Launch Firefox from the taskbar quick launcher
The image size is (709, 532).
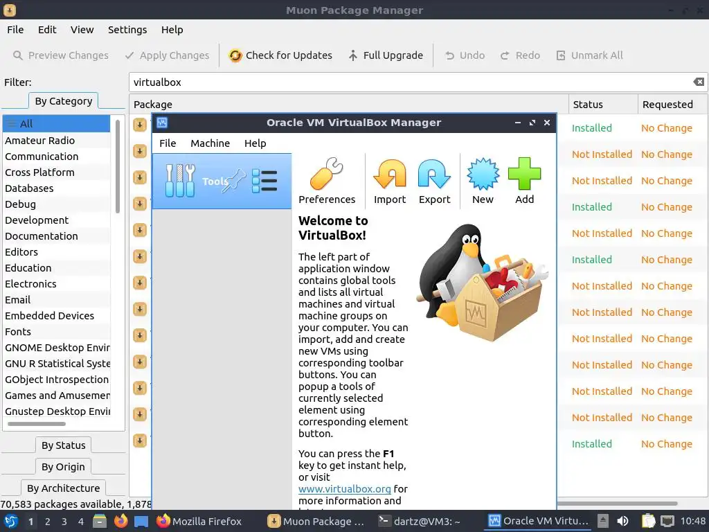click(120, 521)
